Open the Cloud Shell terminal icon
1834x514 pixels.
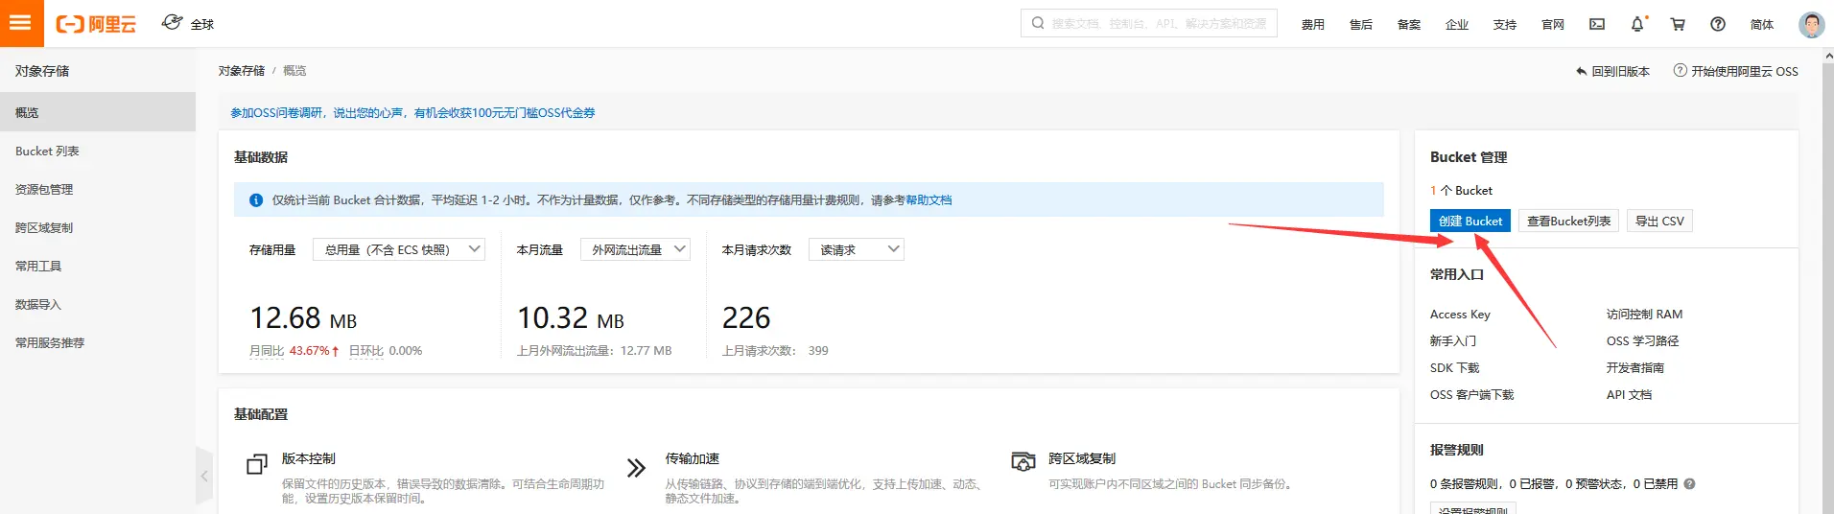[1597, 24]
